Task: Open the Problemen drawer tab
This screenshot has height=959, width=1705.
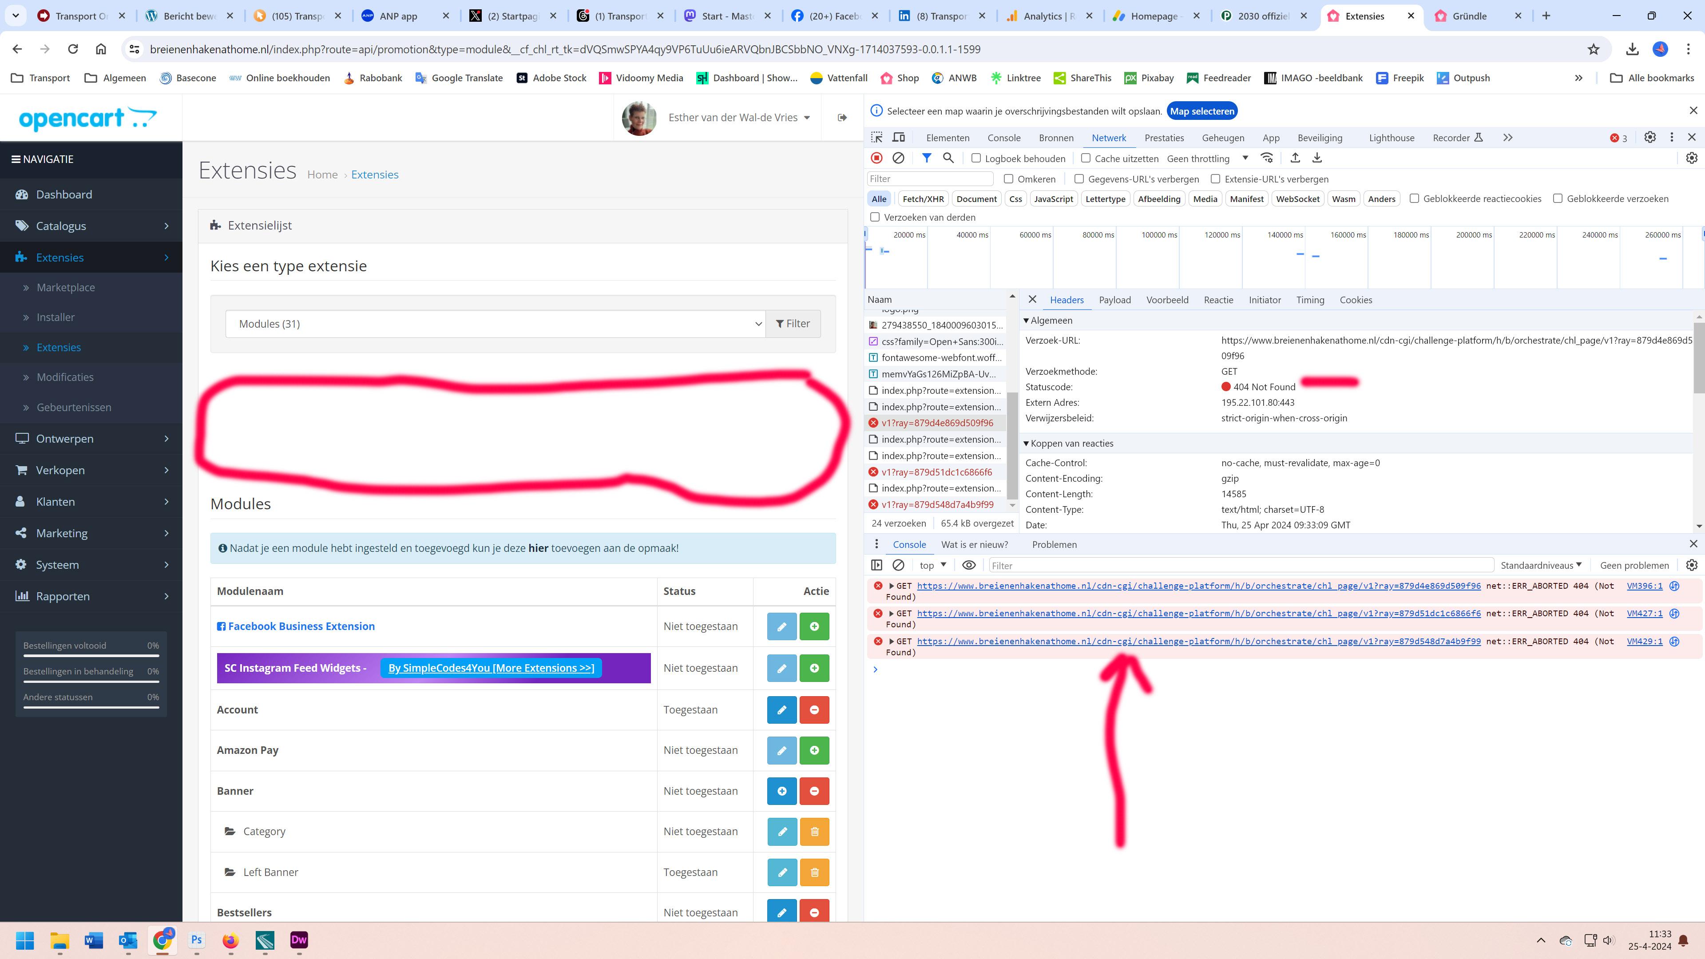Action: (1055, 545)
